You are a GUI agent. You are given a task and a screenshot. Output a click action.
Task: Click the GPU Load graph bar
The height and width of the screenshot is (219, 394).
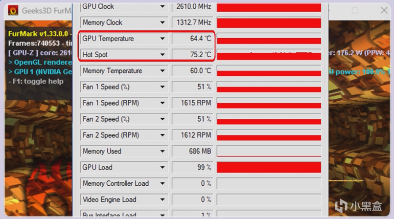pos(269,167)
